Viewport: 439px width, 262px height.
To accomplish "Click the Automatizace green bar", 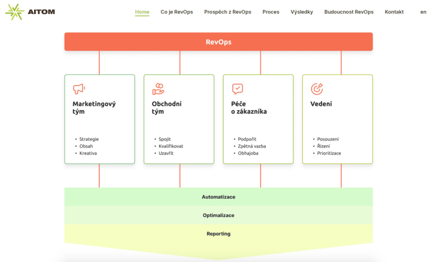I will coord(219,197).
